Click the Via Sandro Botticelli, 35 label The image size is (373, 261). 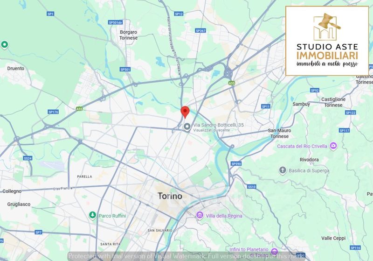[218, 125]
